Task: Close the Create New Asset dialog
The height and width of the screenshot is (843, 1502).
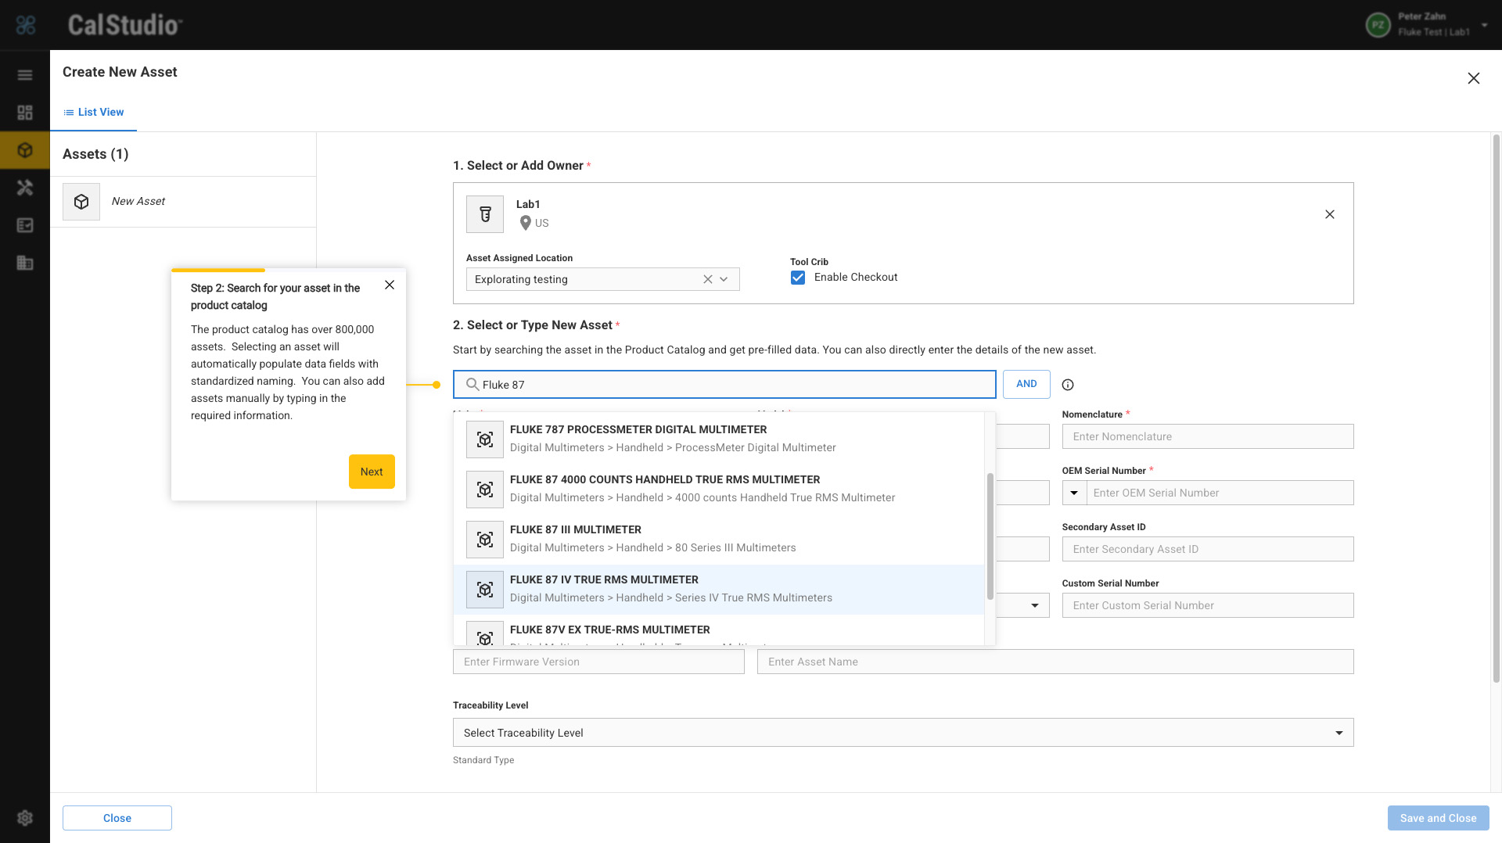Action: (1474, 78)
